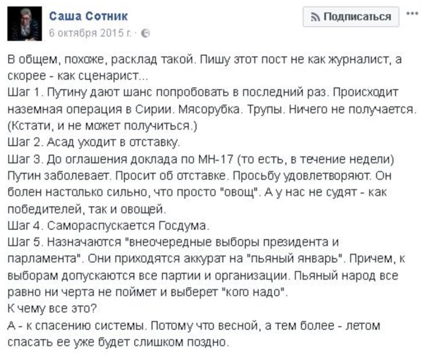The image size is (422, 355).
Task: Open the author name link Саша Сотник
Action: point(89,17)
